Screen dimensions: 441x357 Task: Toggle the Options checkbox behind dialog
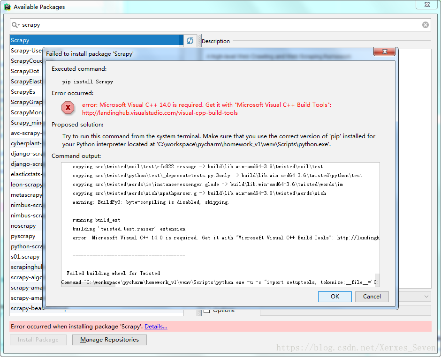[x=207, y=311]
